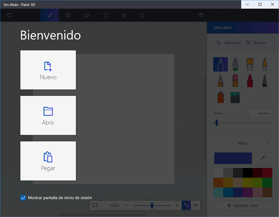Click the Undo arrow icon
Screen dimensions: 279x217
(219, 15)
